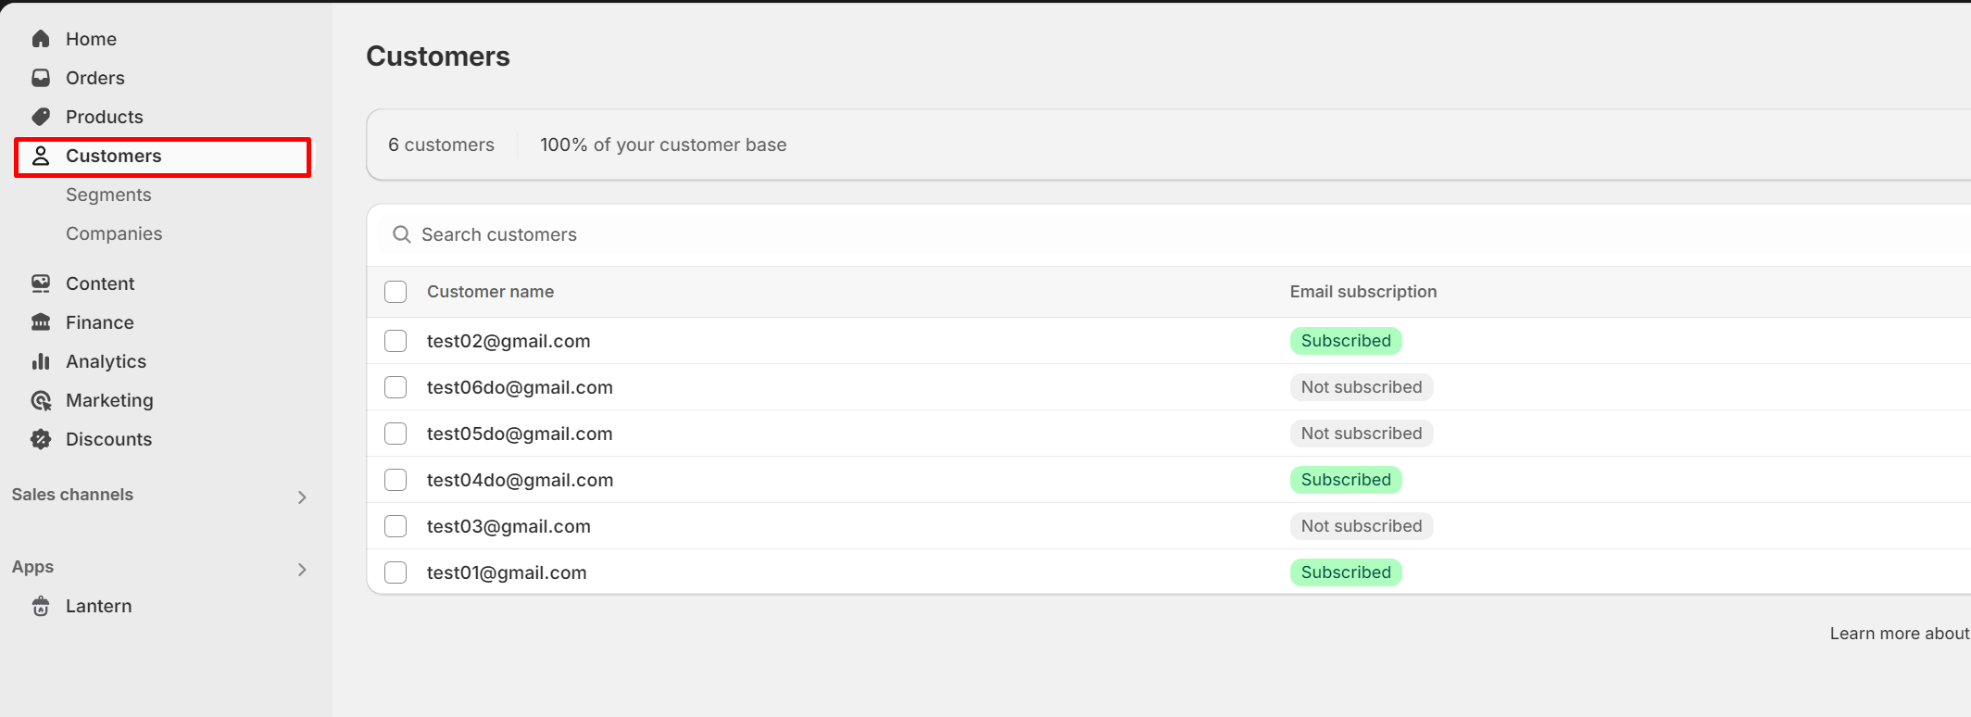Click the Sales channels heading
This screenshot has height=717, width=1971.
(72, 495)
